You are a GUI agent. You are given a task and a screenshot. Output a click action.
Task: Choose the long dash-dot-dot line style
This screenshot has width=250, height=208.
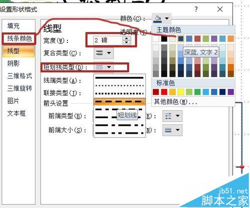(x=119, y=133)
